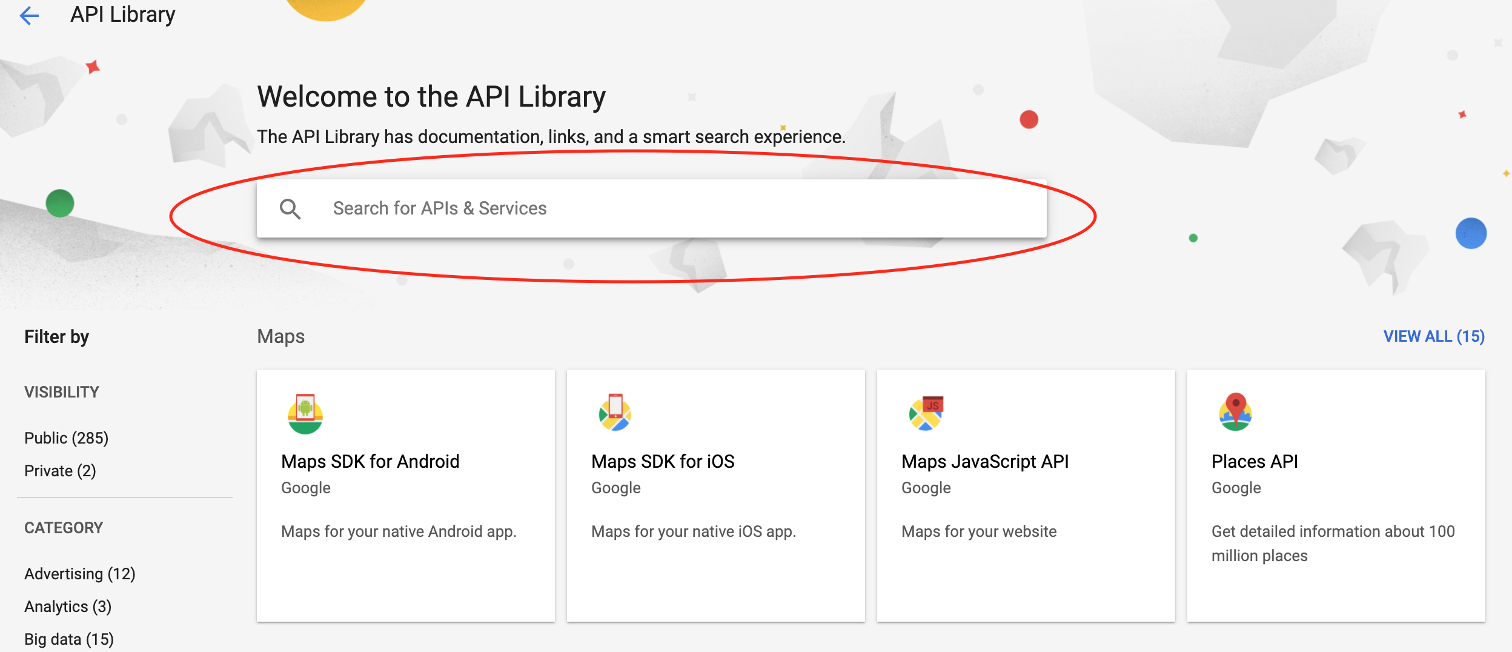Open the Maps SDK for iOS card
Image resolution: width=1512 pixels, height=652 pixels.
[x=715, y=497]
